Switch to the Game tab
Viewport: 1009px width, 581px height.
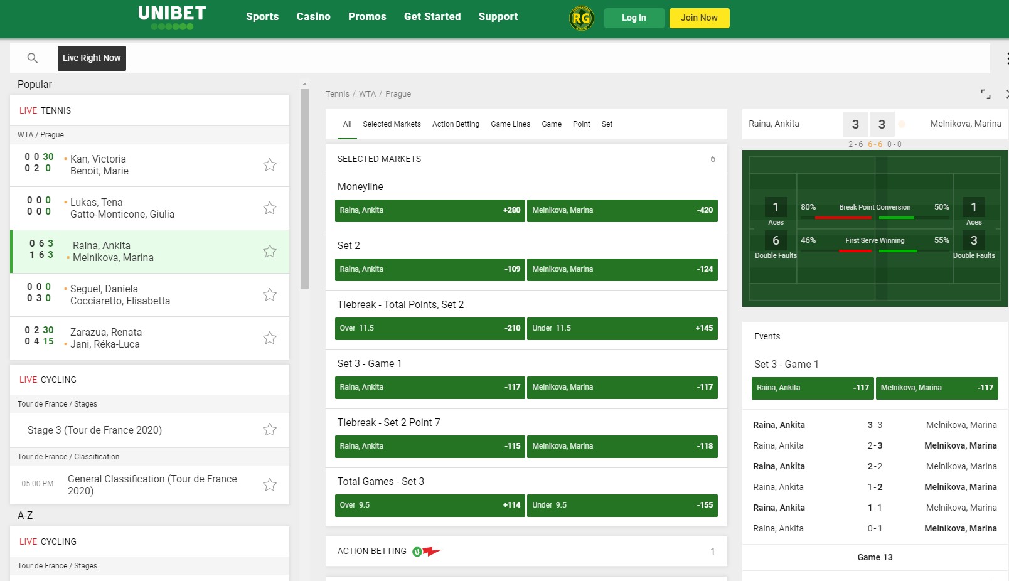[552, 124]
